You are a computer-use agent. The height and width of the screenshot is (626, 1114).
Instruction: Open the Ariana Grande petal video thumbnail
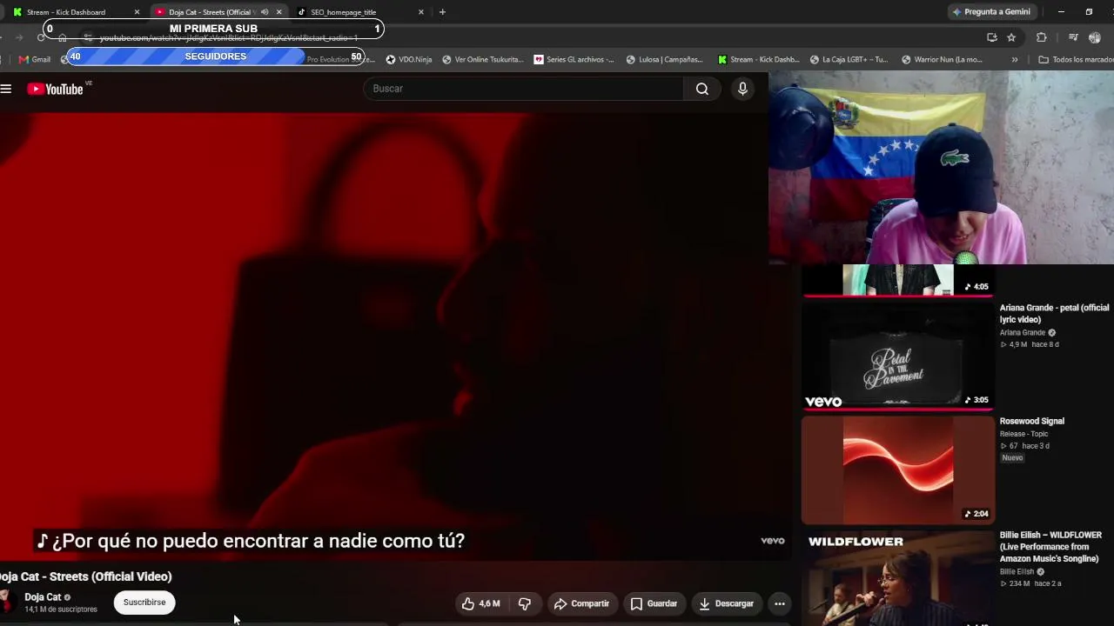click(898, 356)
